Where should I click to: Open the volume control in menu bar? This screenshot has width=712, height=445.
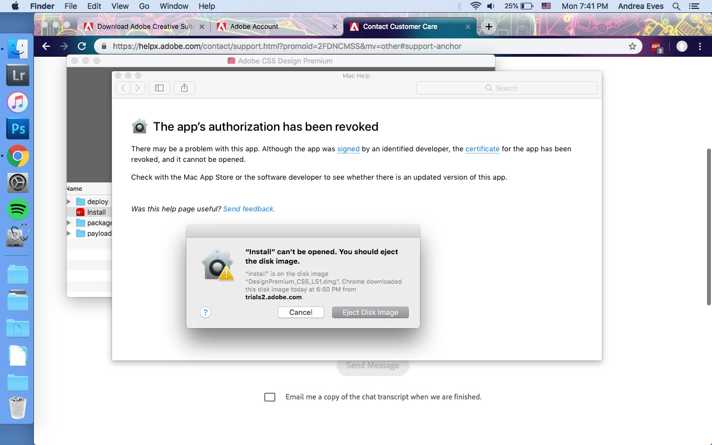coord(491,6)
